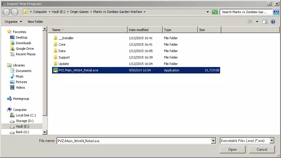The height and width of the screenshot is (158, 281).
Task: Sort by the Type column header
Action: [x=180, y=30]
